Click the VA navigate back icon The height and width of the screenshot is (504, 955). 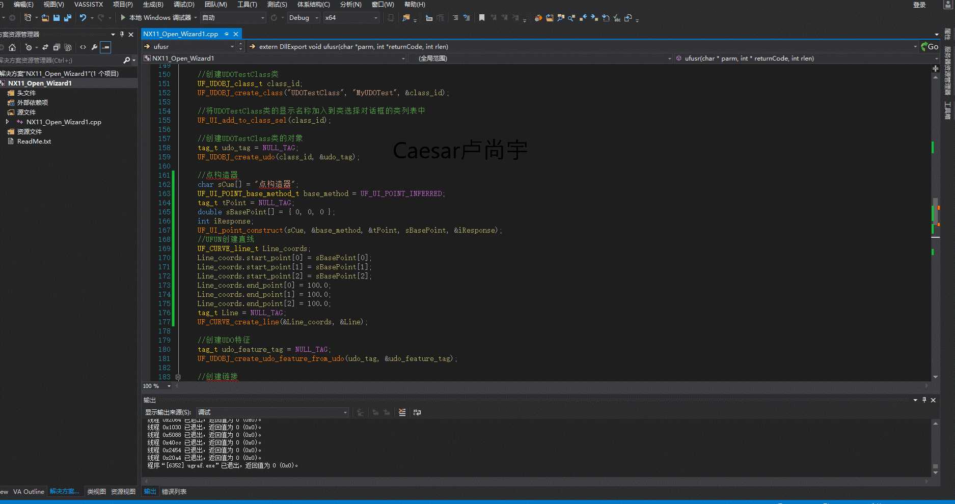pos(583,18)
